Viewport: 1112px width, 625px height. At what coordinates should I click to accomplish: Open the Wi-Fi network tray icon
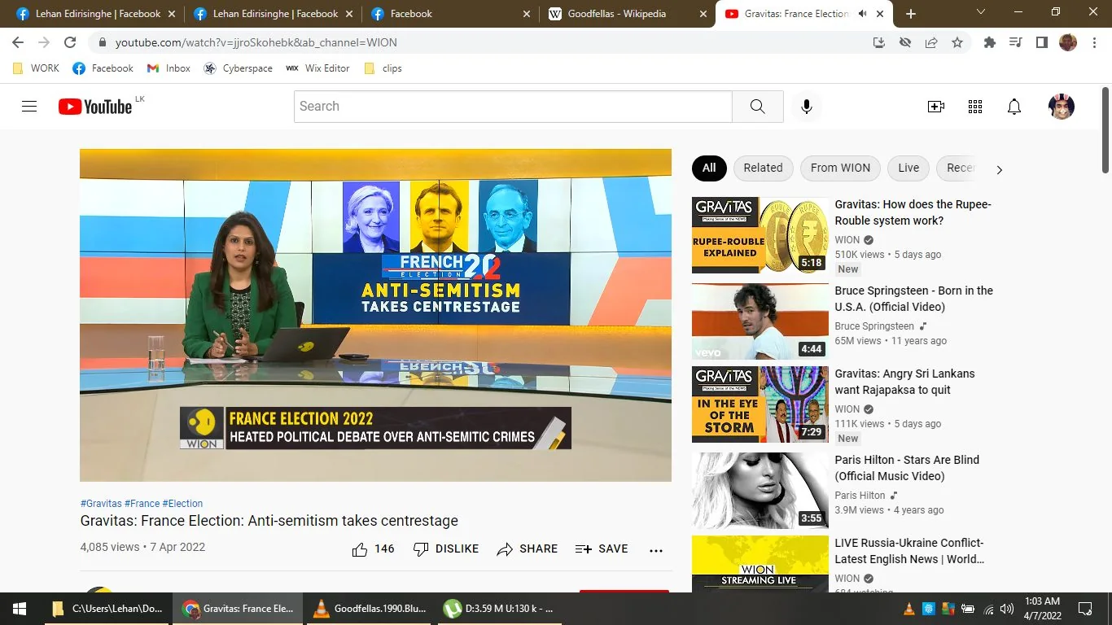coord(988,609)
